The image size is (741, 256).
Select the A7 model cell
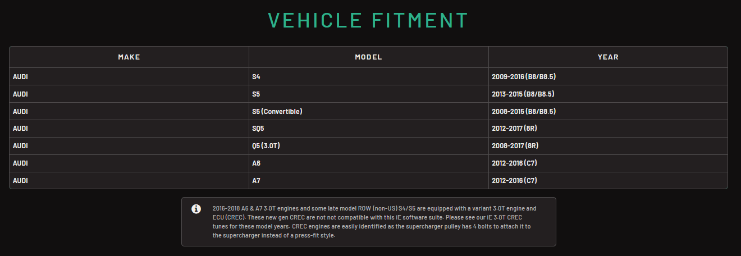[x=257, y=181]
